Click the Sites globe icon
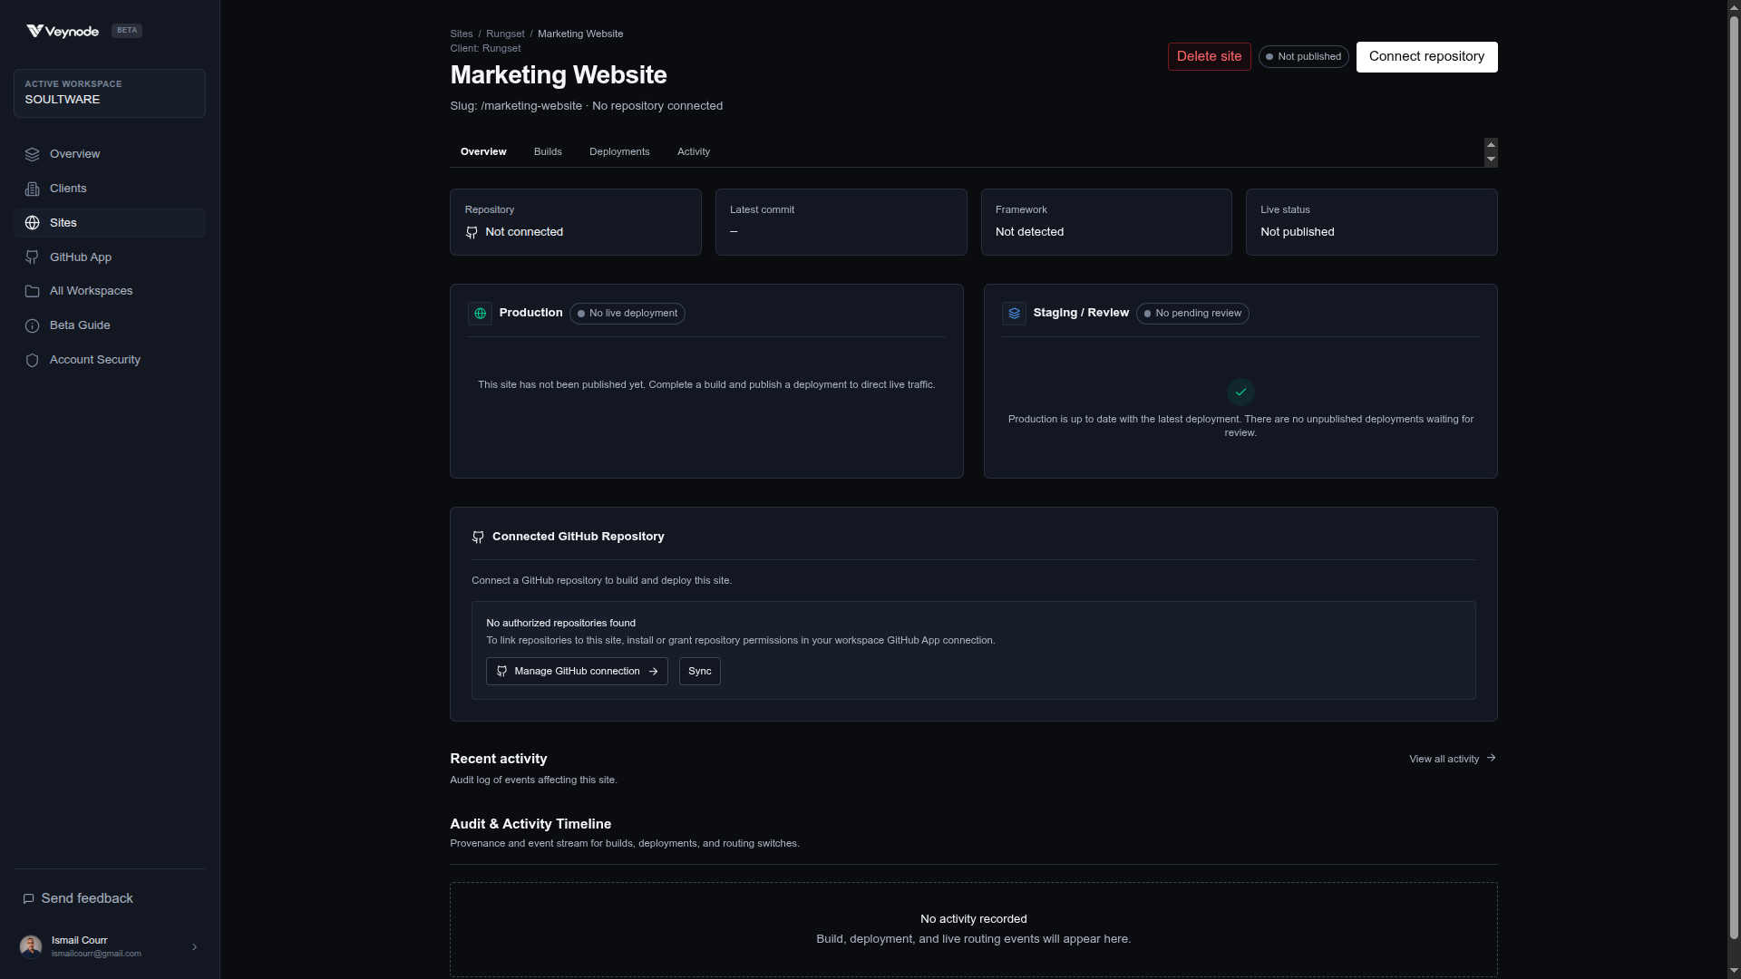Viewport: 1741px width, 979px height. (33, 223)
